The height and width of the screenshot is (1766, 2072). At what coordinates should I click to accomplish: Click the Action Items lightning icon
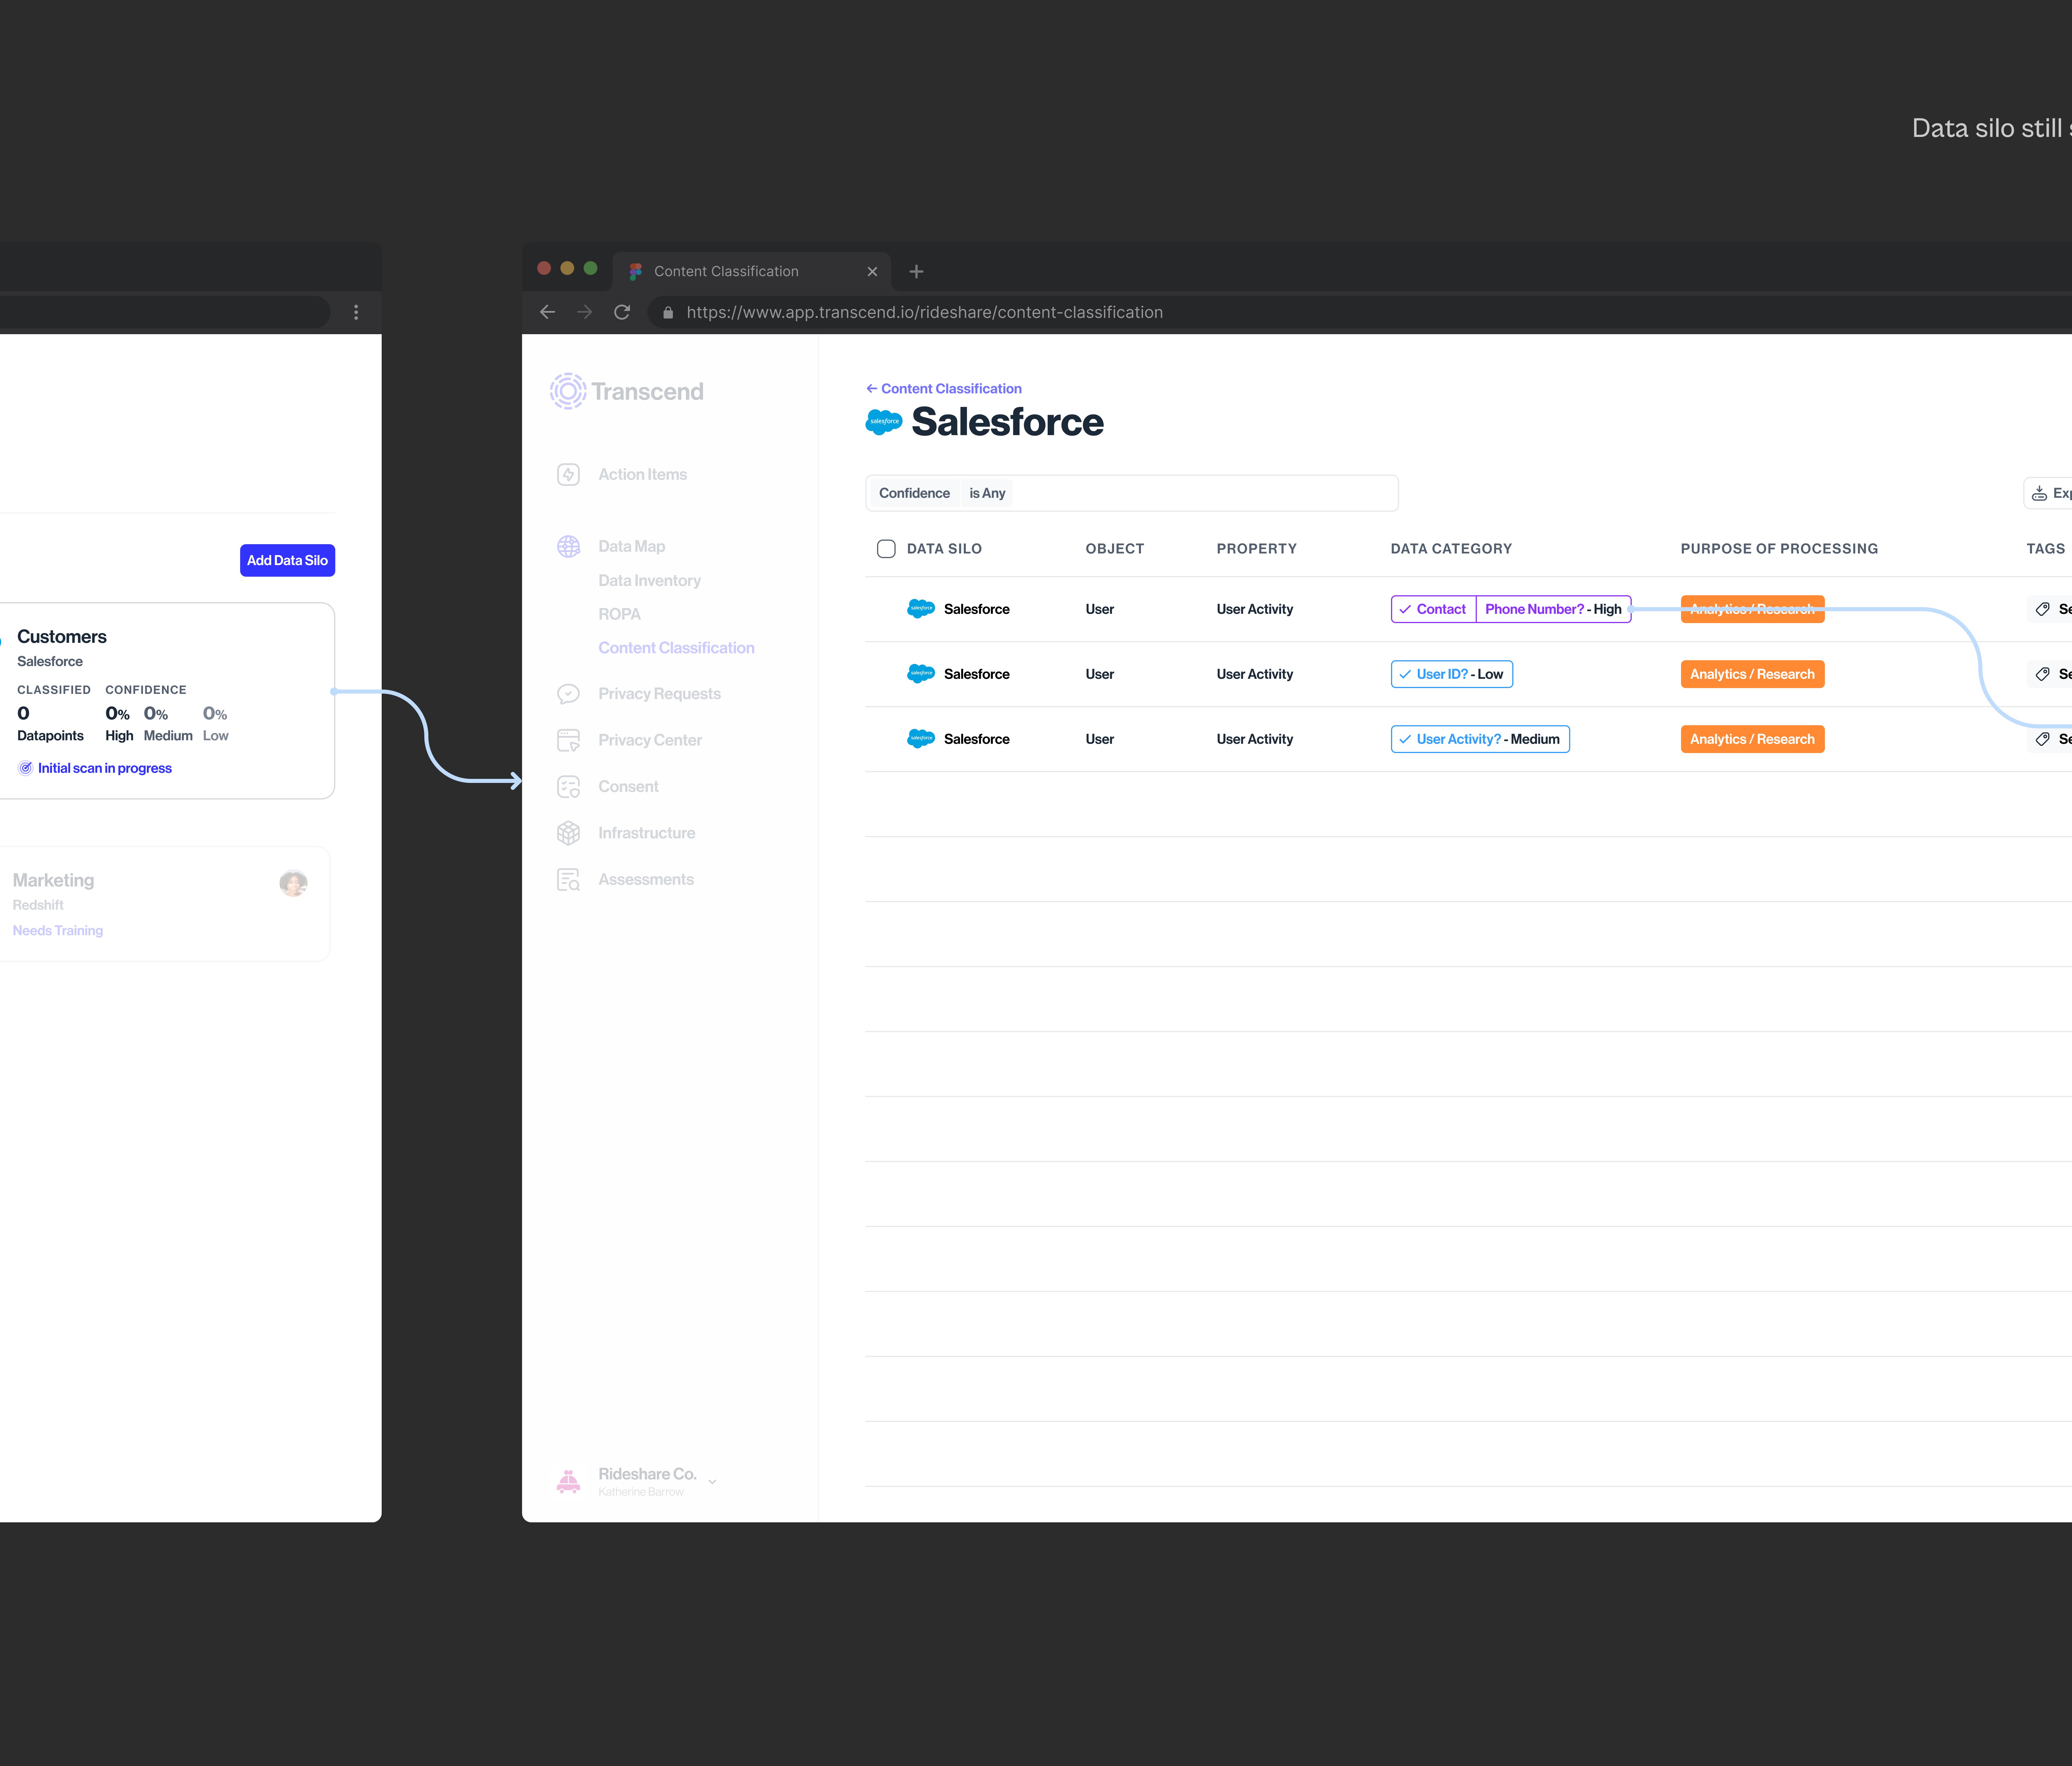pyautogui.click(x=568, y=474)
